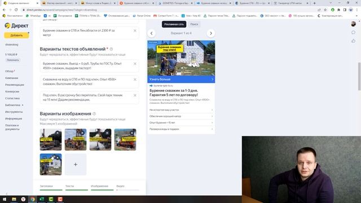
Task: Click the Директ logo
Action: click(16, 25)
